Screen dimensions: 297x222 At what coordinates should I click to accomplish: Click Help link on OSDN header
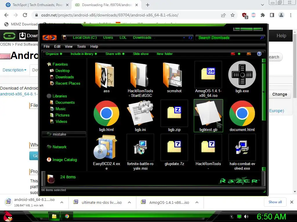[281, 36]
